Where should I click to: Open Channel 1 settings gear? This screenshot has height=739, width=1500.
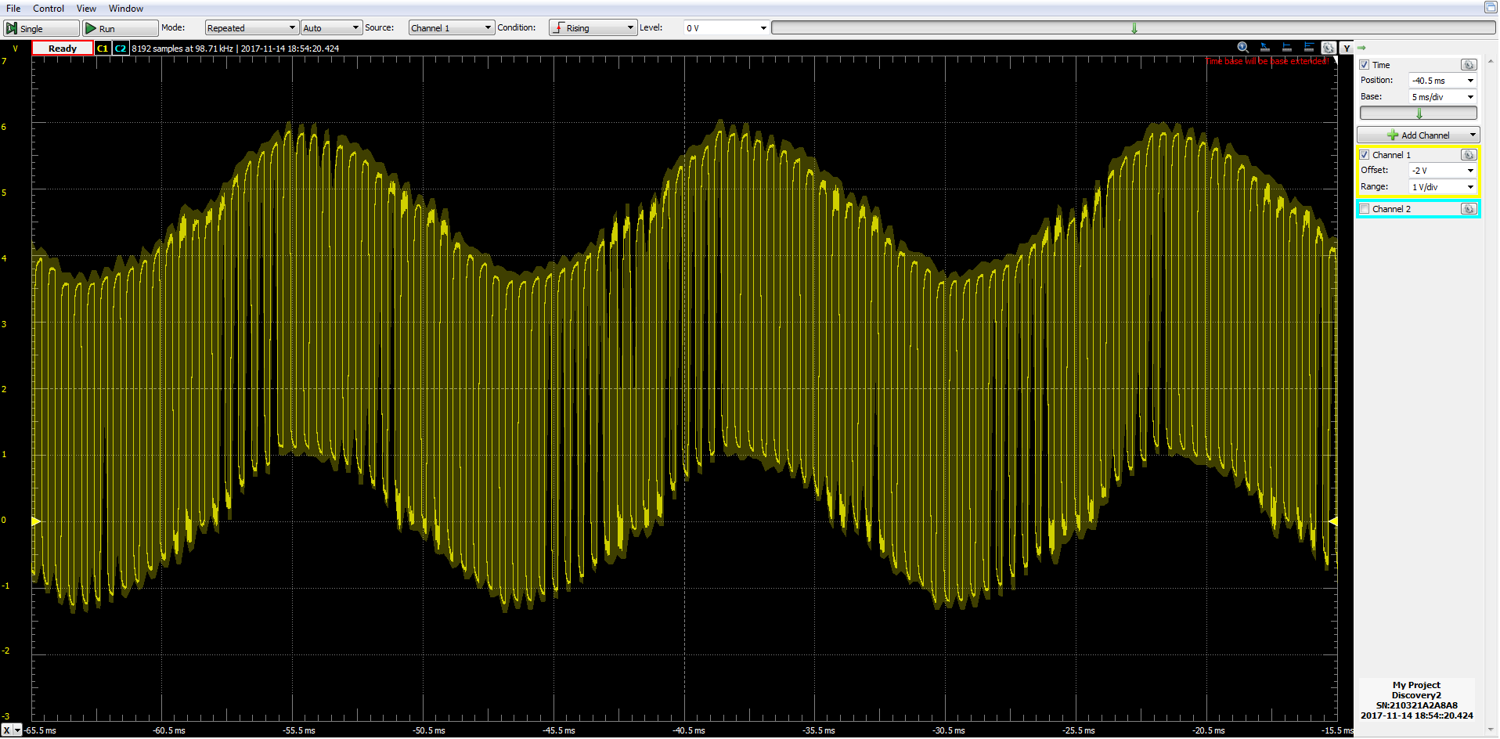tap(1469, 155)
